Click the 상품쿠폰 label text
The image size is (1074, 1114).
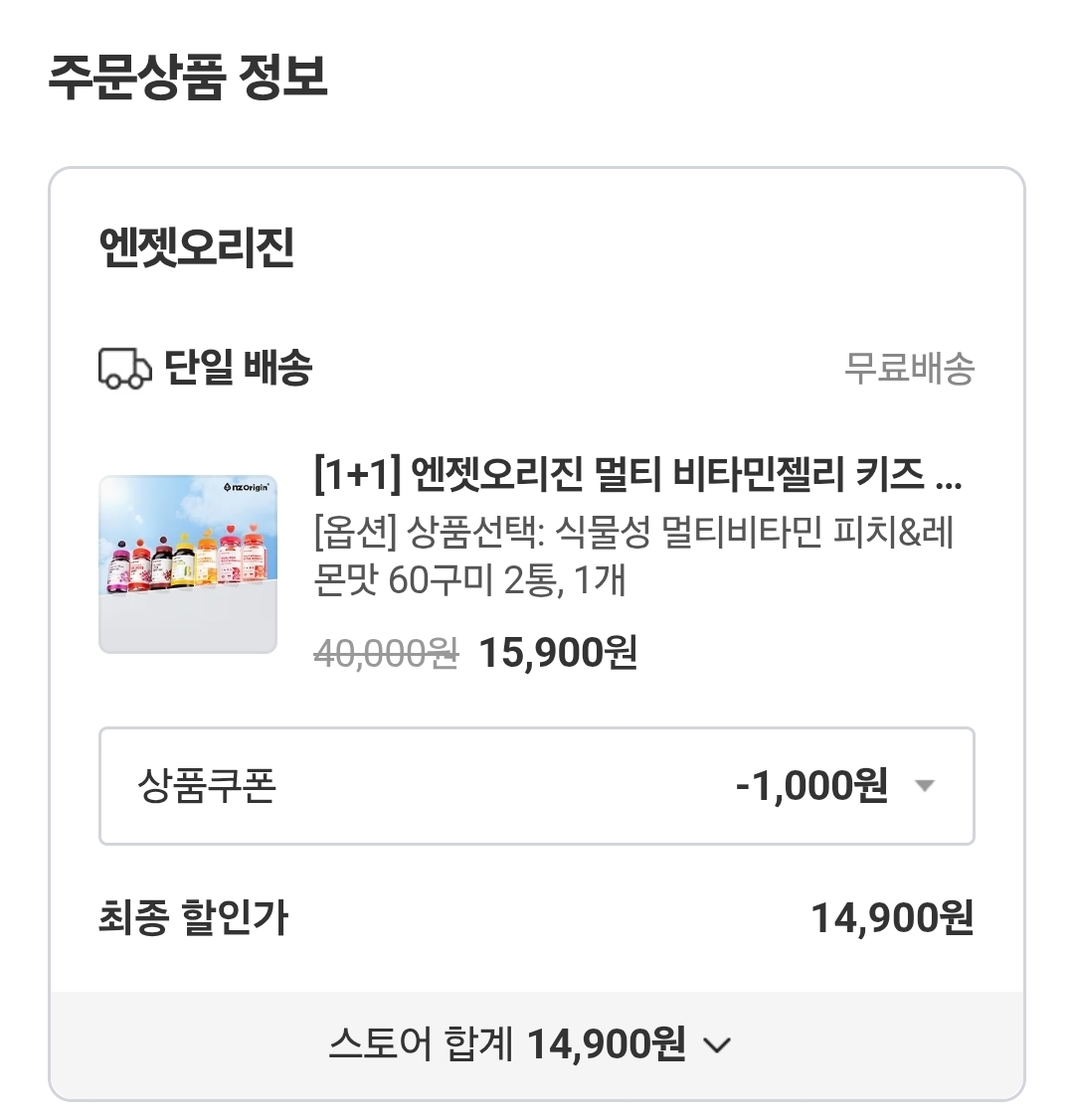tap(206, 786)
